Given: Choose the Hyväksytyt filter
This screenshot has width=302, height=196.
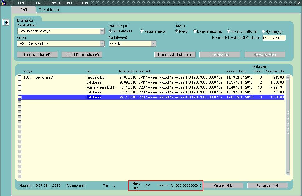Looking at the screenshot, I should tap(263, 31).
